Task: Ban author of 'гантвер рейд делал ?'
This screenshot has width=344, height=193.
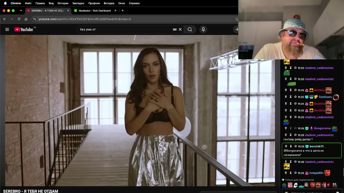Action: click(x=295, y=135)
